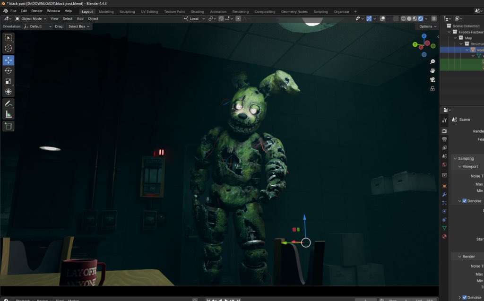Open the Options dropdown in viewport
Viewport: 484px width, 301px height.
coord(427,26)
